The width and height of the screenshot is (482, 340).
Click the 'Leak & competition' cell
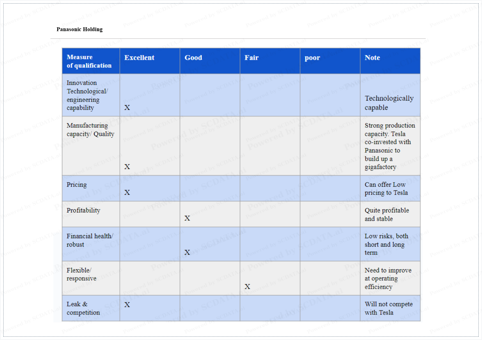click(91, 308)
